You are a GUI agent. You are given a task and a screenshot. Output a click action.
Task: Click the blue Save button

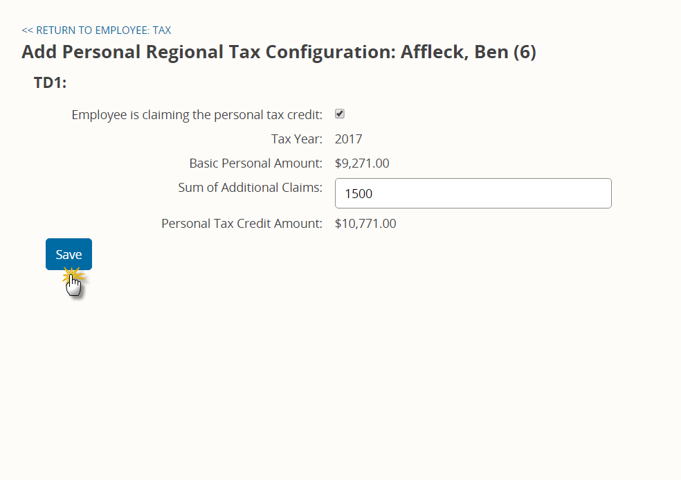point(69,254)
